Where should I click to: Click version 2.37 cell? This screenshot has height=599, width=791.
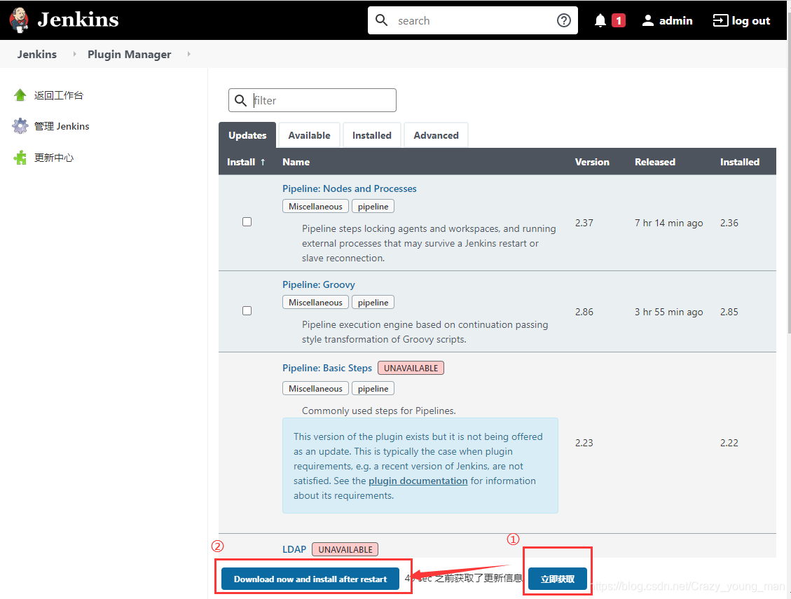(x=584, y=223)
